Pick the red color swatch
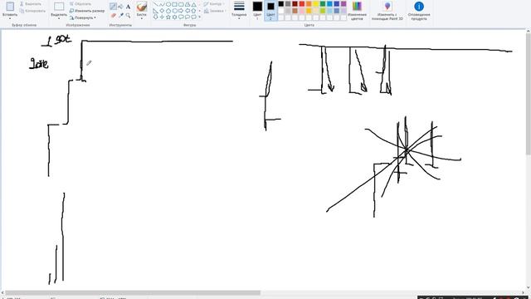Viewport: 531px width, 299px height. click(x=302, y=4)
